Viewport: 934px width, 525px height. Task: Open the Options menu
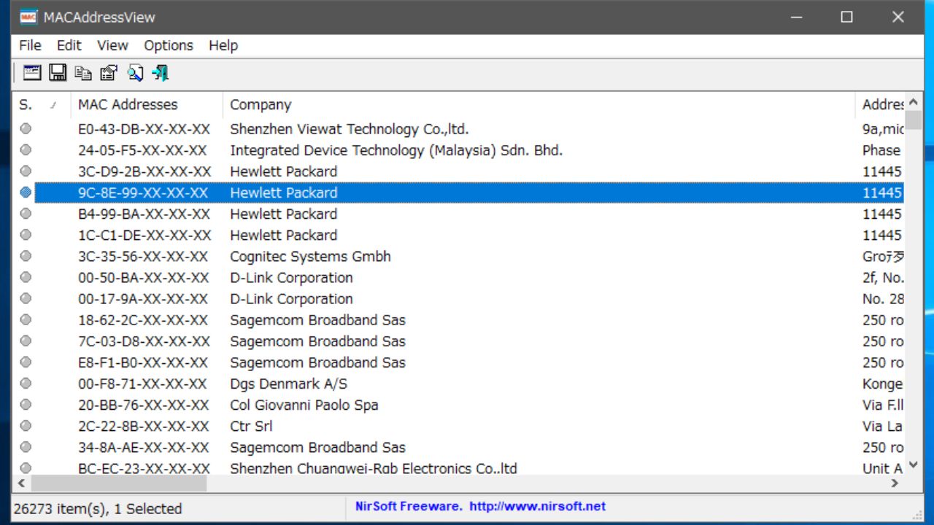[x=169, y=45]
